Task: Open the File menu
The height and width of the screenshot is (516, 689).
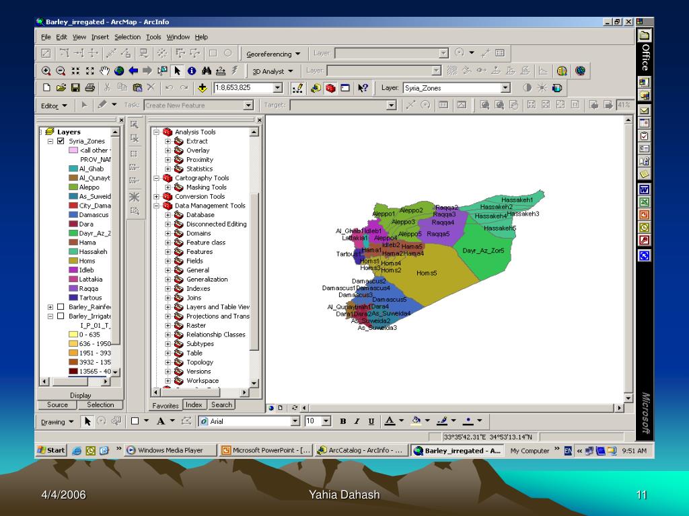Action: coord(46,37)
